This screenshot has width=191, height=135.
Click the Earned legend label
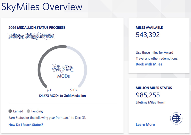[x=18, y=111]
